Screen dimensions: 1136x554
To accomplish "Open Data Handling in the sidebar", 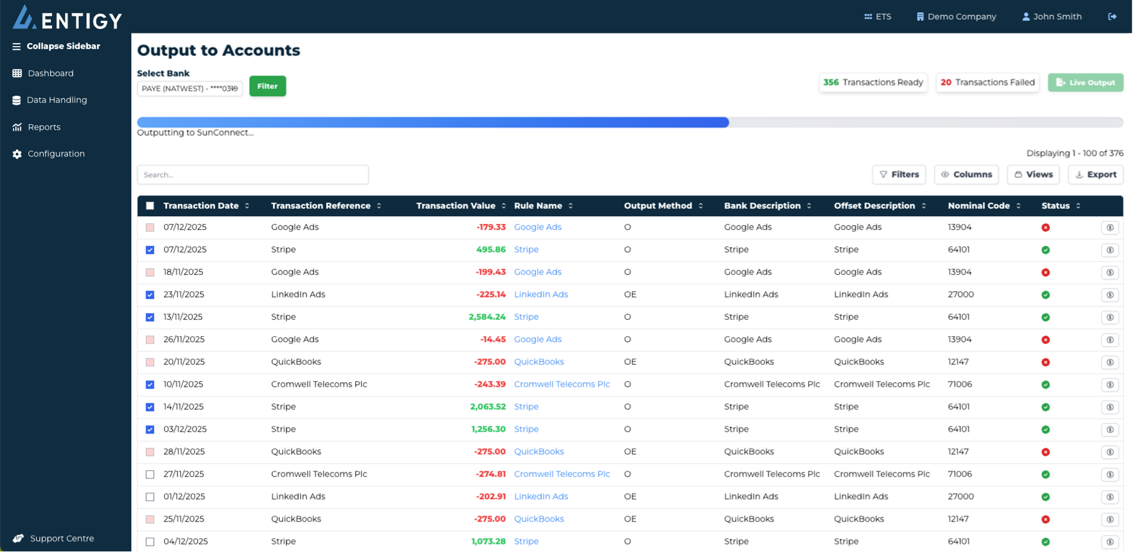I will [x=56, y=100].
